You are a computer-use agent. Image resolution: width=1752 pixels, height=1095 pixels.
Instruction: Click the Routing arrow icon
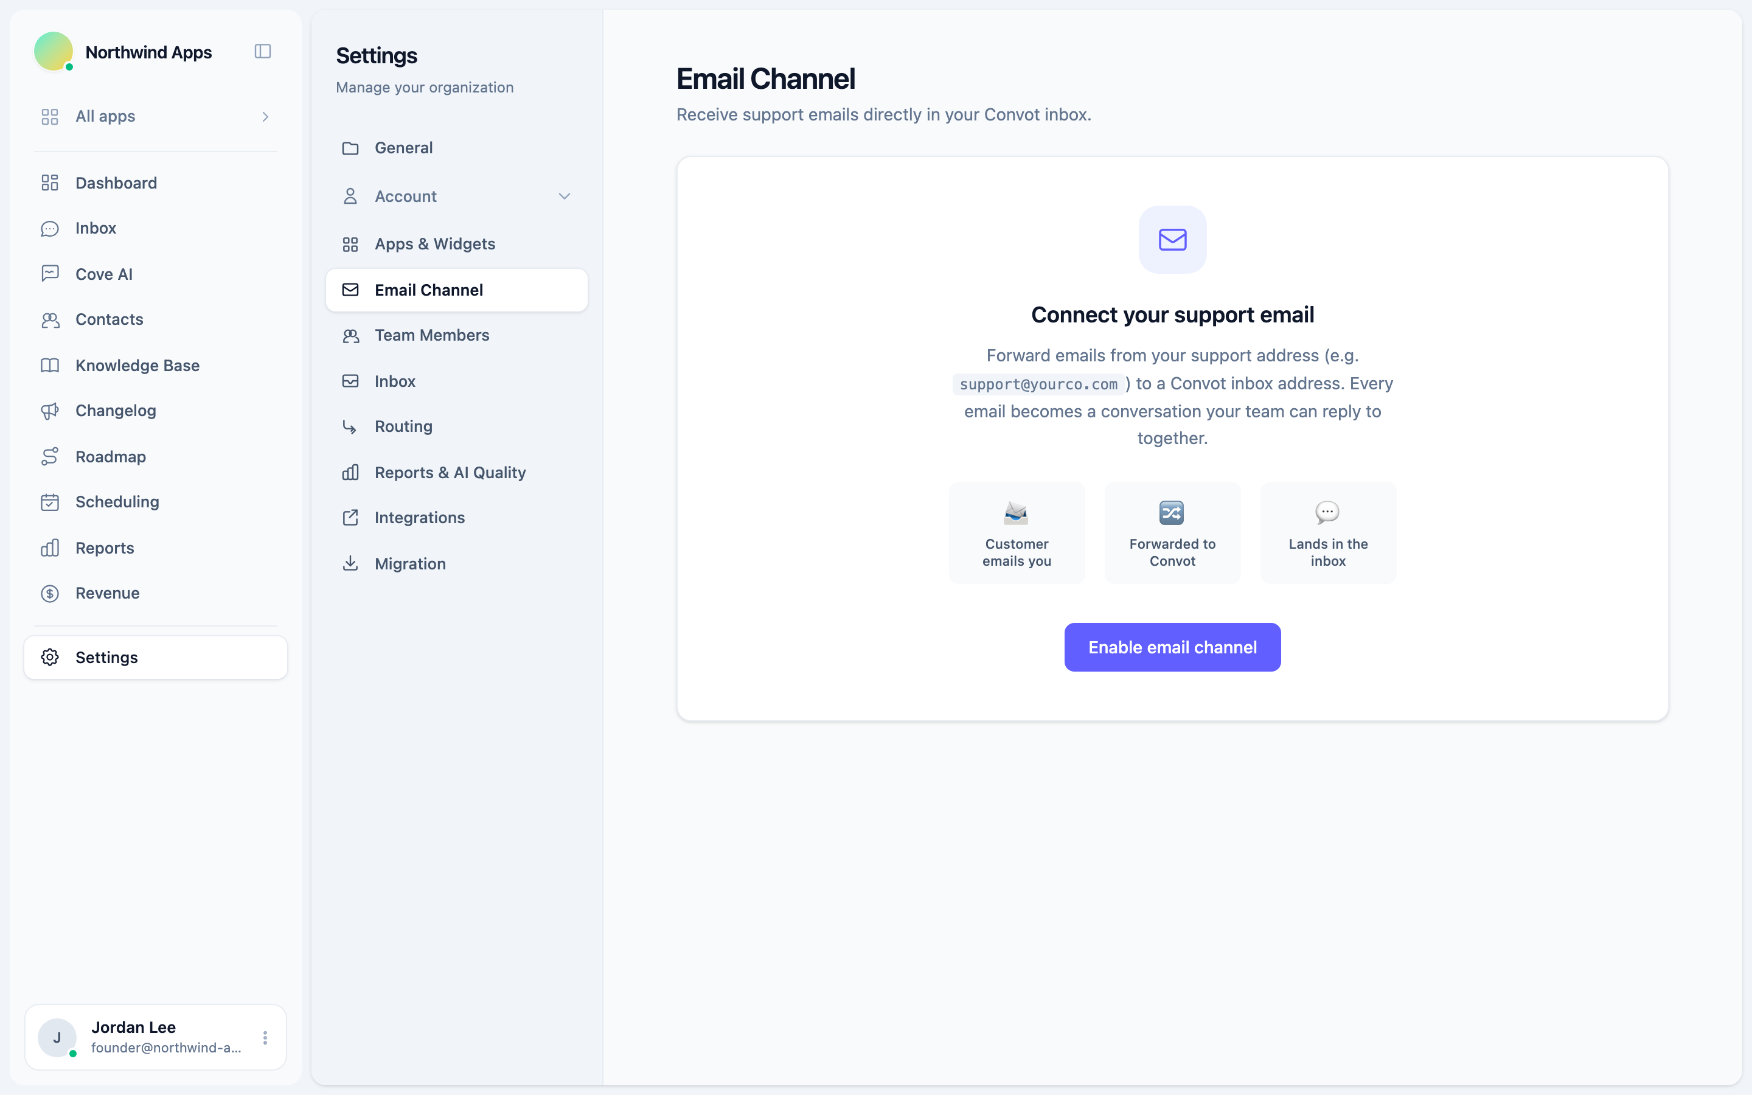[x=350, y=426]
